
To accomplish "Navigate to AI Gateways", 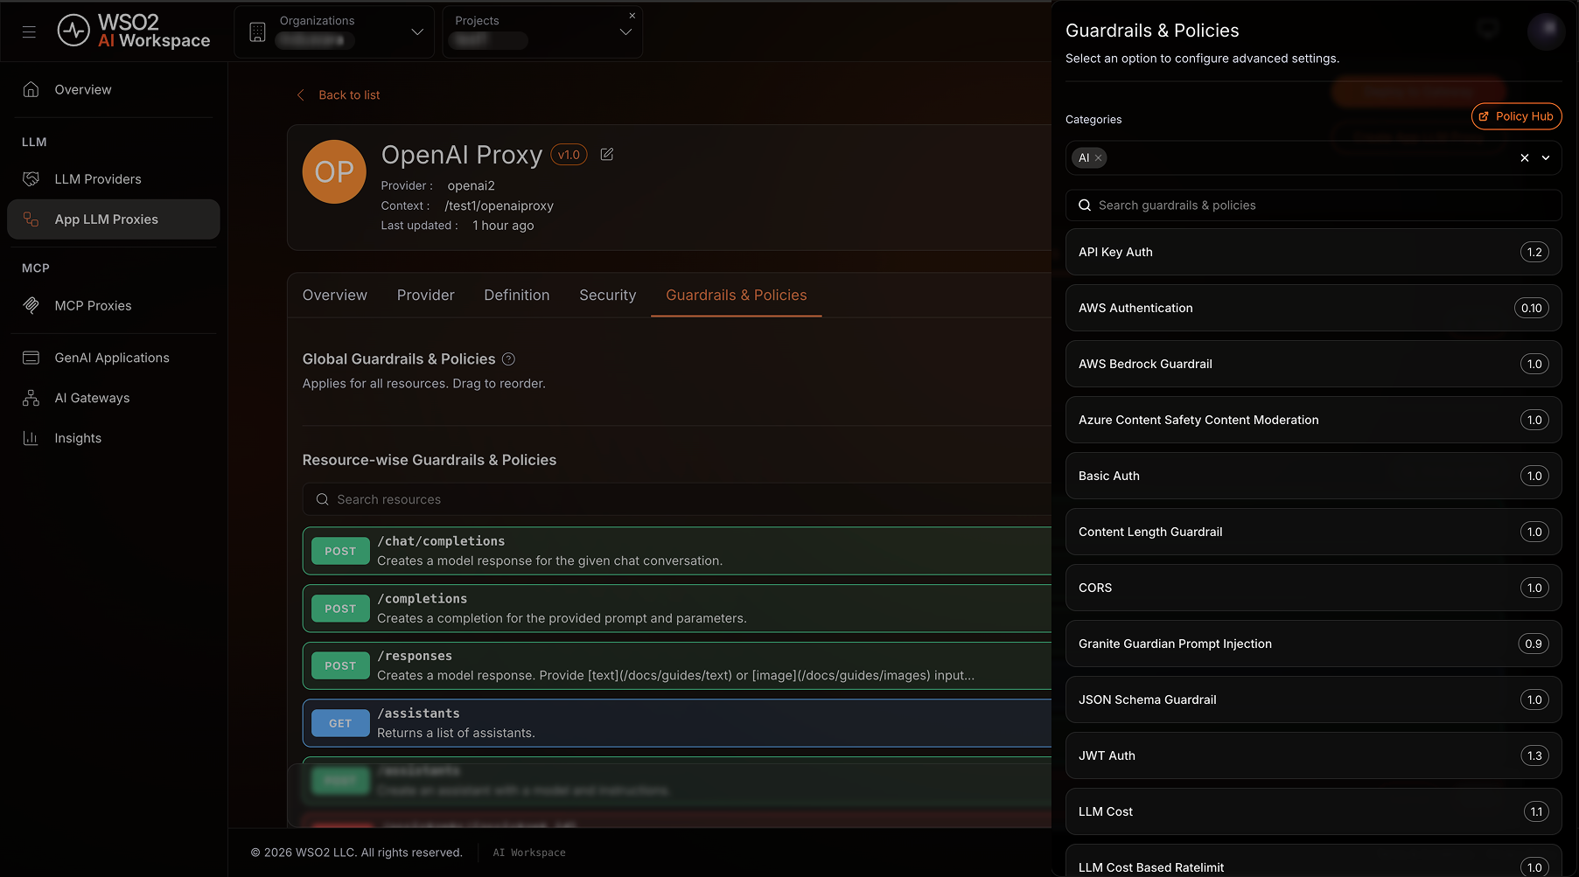I will (114, 398).
